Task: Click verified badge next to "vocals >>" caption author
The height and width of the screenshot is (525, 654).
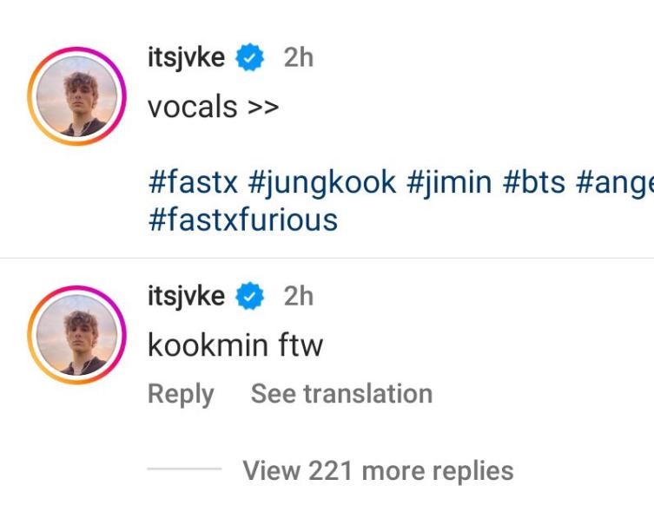Action: [x=252, y=58]
